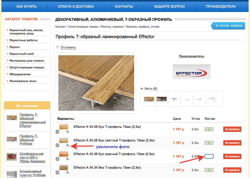Select the fifth gallery photo thumbnail

pos(199,99)
